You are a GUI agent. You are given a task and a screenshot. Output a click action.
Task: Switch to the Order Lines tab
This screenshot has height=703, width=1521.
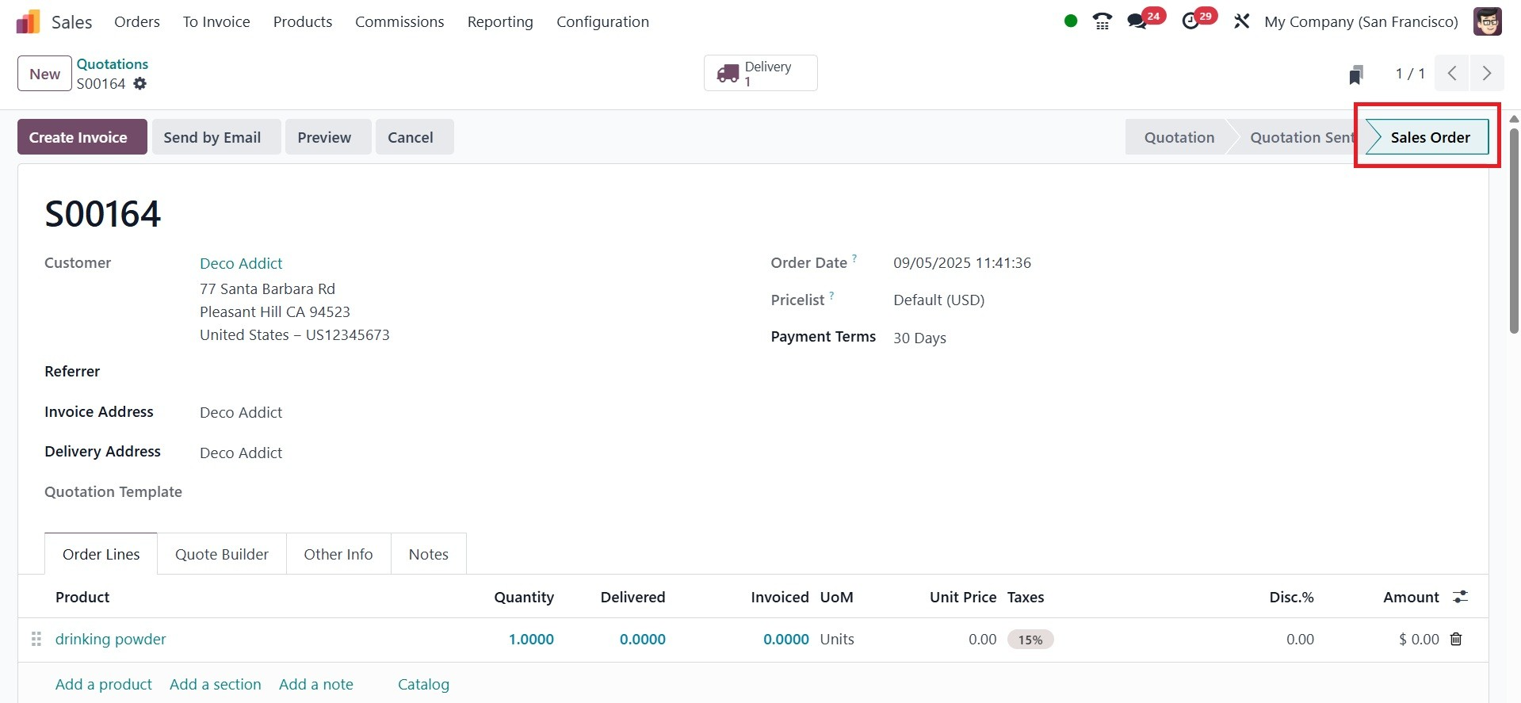101,554
